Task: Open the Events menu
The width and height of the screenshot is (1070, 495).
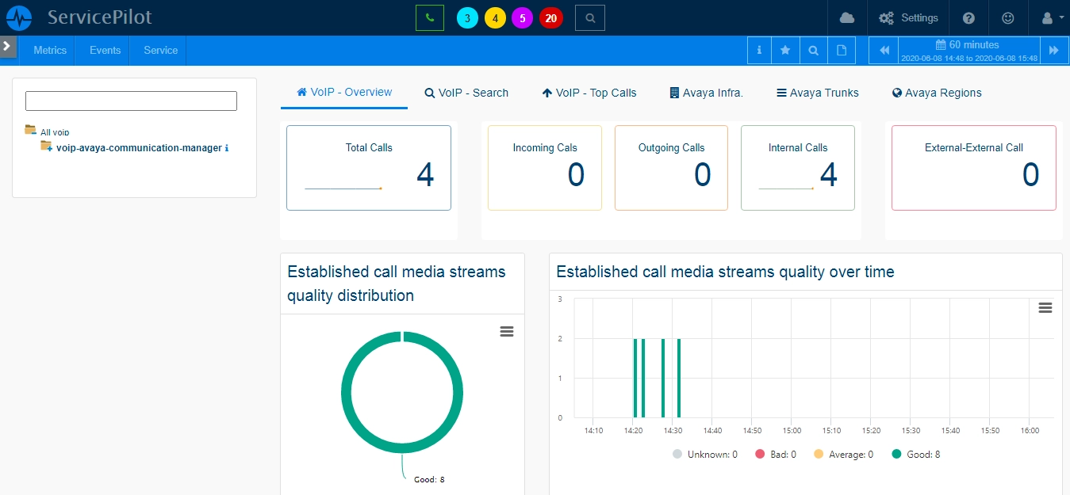Action: point(105,50)
